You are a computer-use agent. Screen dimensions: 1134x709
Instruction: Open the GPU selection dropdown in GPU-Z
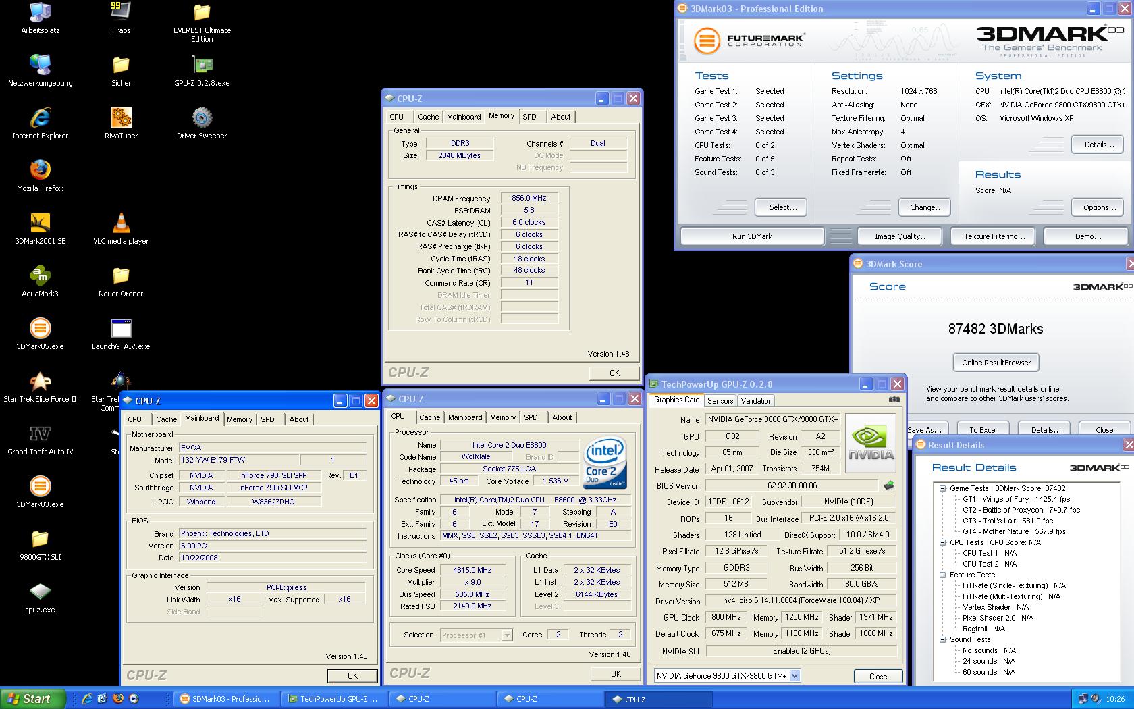[794, 675]
